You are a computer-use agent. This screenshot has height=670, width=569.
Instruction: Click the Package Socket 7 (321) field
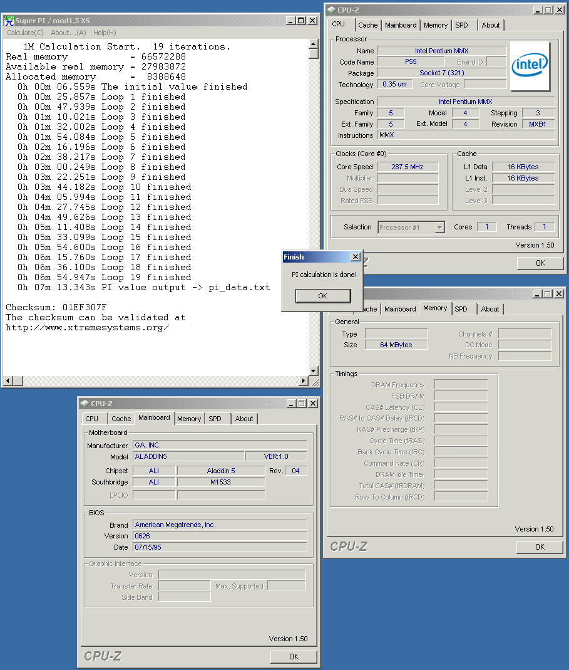(x=442, y=73)
